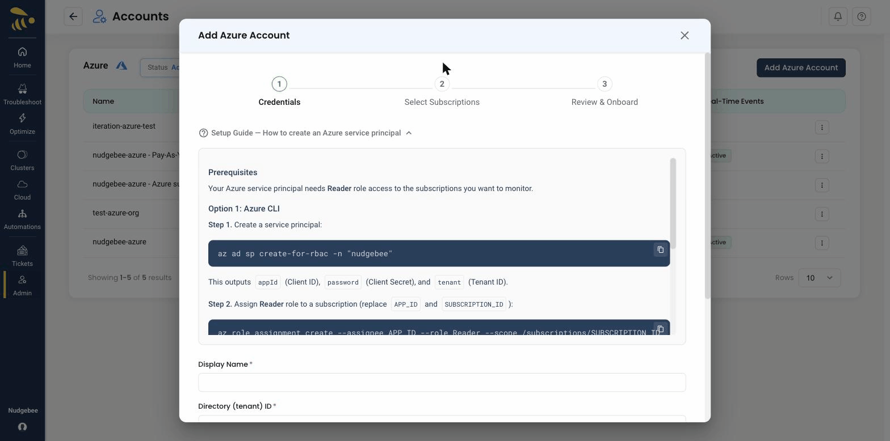This screenshot has height=441, width=890.
Task: Open row menu for nudgebee-azure Azure subscription
Action: point(822,185)
